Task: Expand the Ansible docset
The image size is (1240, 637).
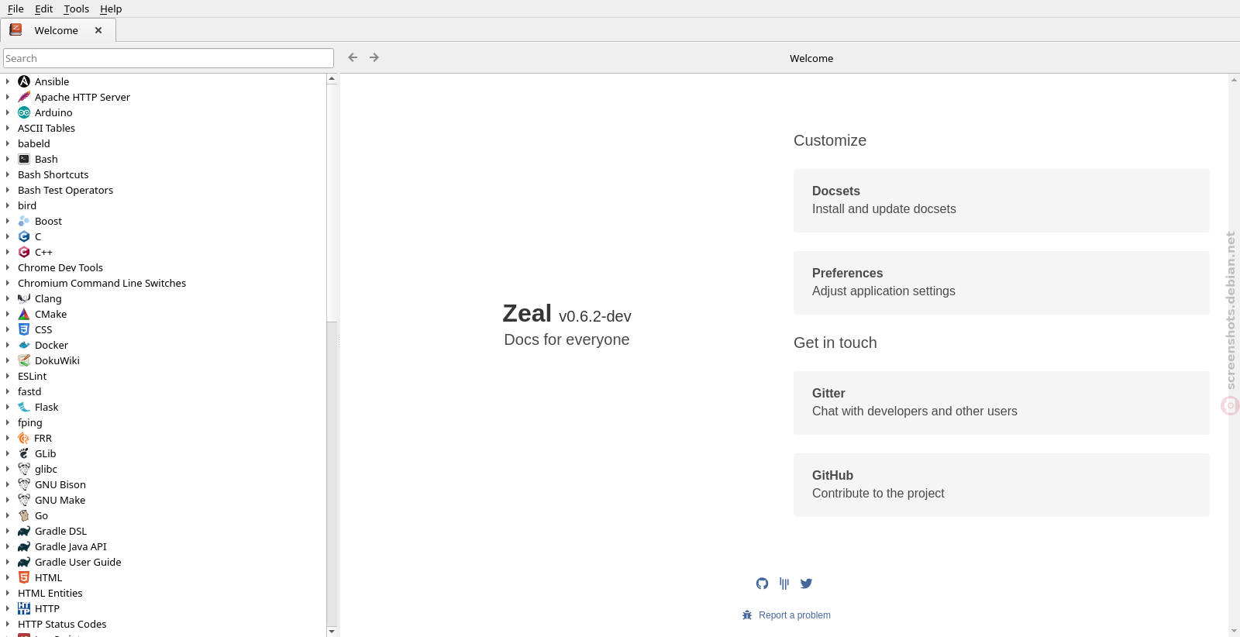Action: point(8,81)
